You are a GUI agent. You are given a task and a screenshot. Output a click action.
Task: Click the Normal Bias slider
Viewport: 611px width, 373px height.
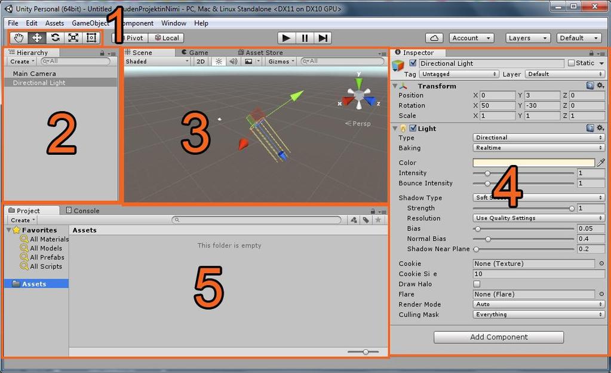[x=523, y=239]
